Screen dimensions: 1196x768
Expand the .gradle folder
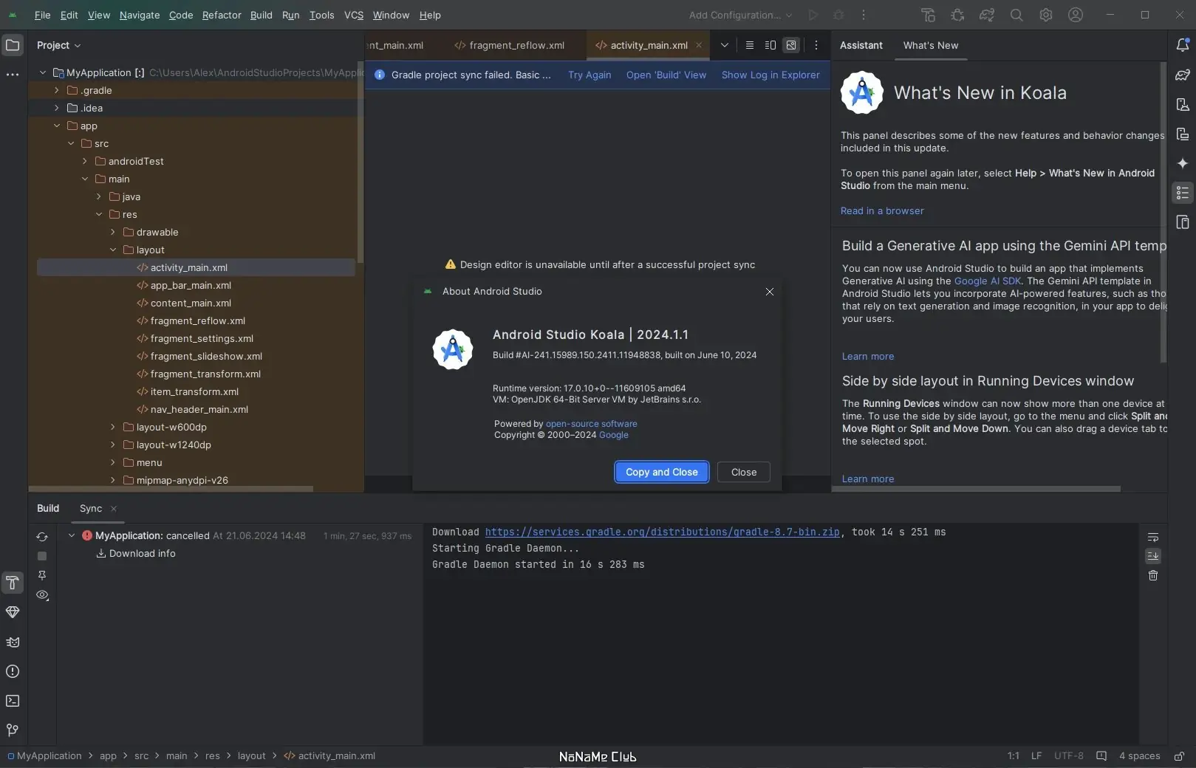click(57, 90)
